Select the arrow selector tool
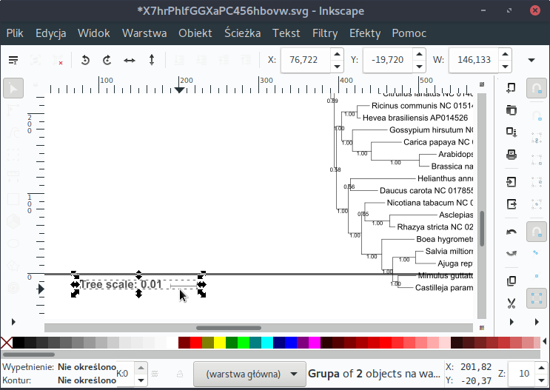 pos(14,88)
